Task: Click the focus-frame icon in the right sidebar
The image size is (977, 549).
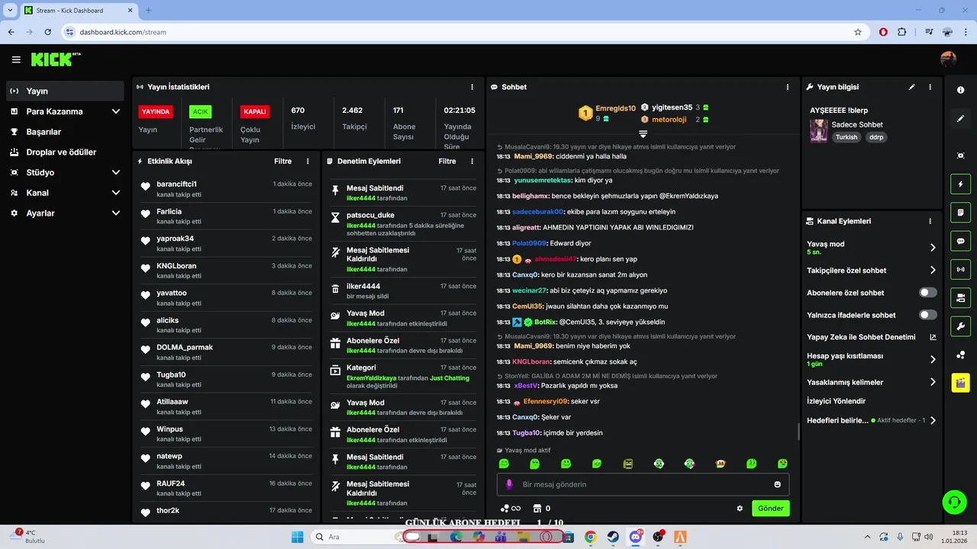Action: point(960,156)
